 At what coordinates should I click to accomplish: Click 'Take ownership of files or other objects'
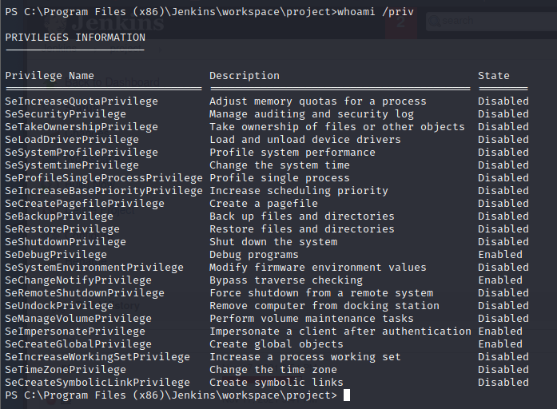[x=337, y=127]
